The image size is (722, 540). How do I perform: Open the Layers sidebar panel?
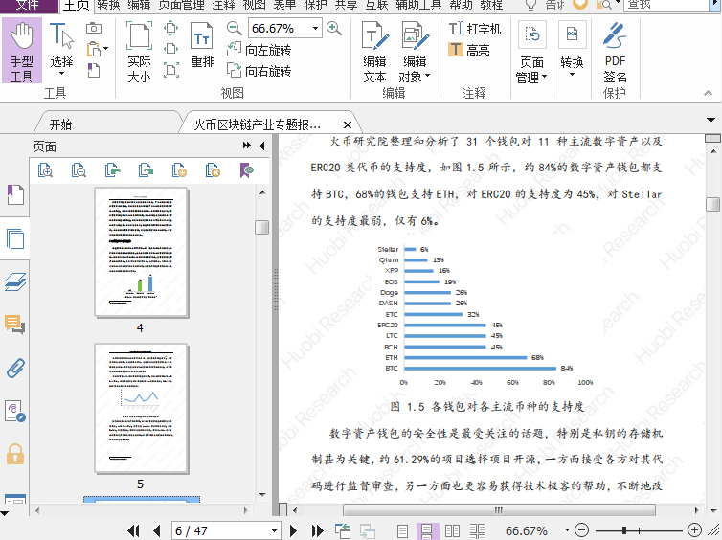pos(14,281)
